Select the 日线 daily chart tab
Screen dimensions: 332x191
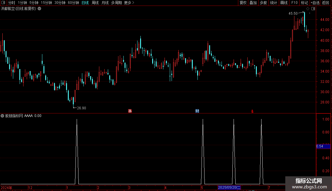(x=85, y=3)
